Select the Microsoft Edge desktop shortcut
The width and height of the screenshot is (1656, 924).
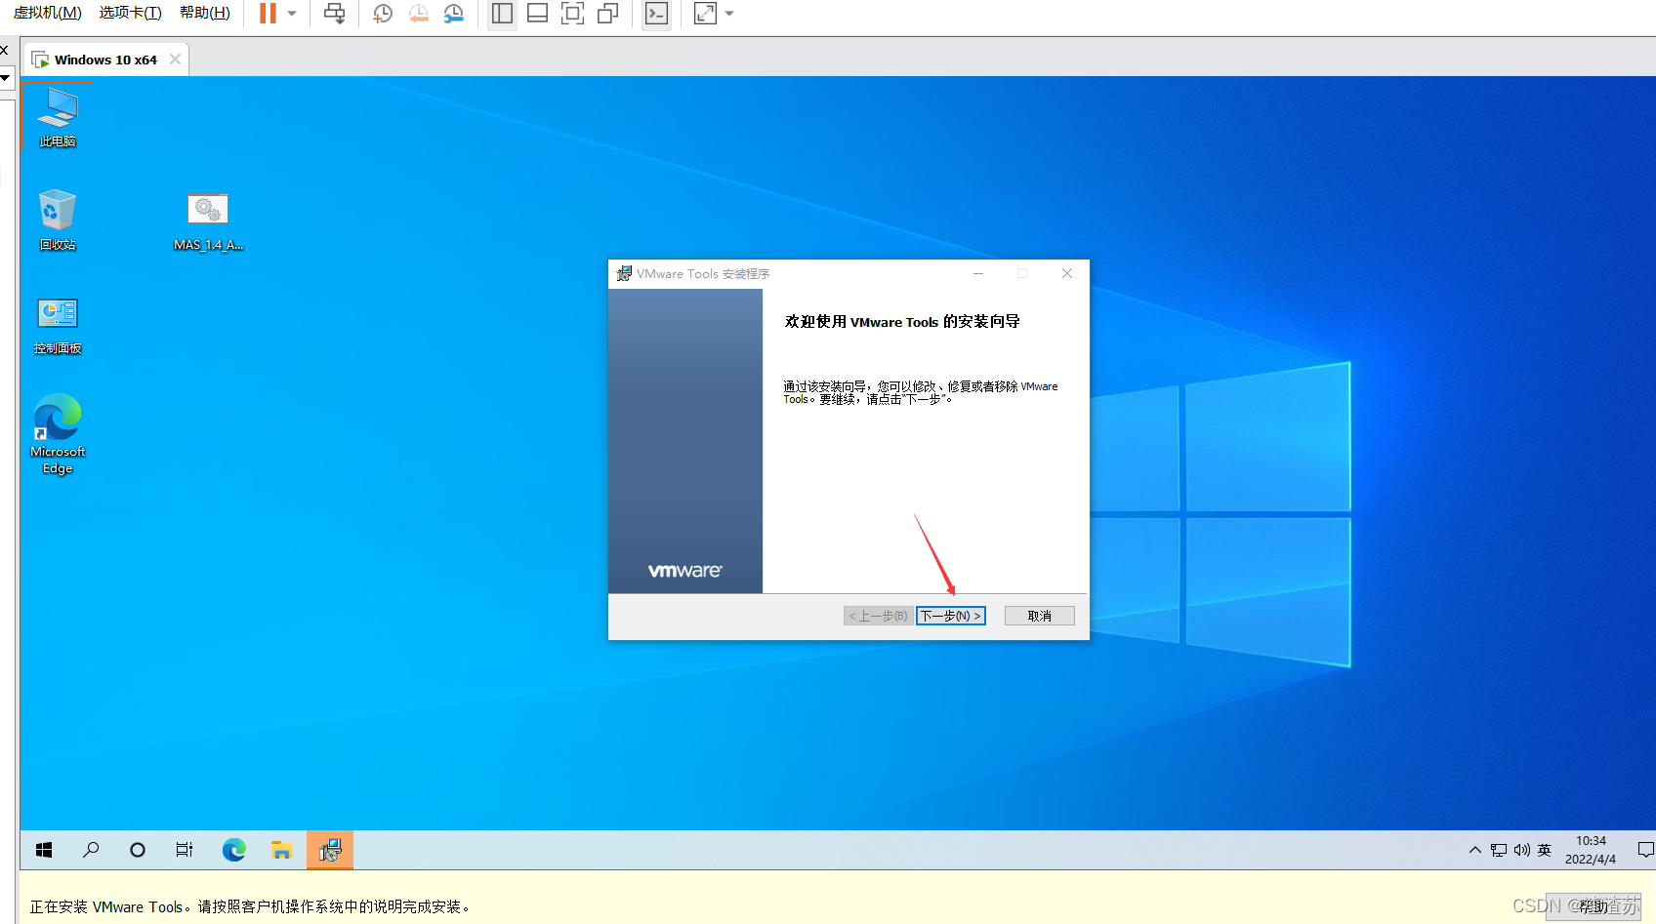(x=58, y=434)
